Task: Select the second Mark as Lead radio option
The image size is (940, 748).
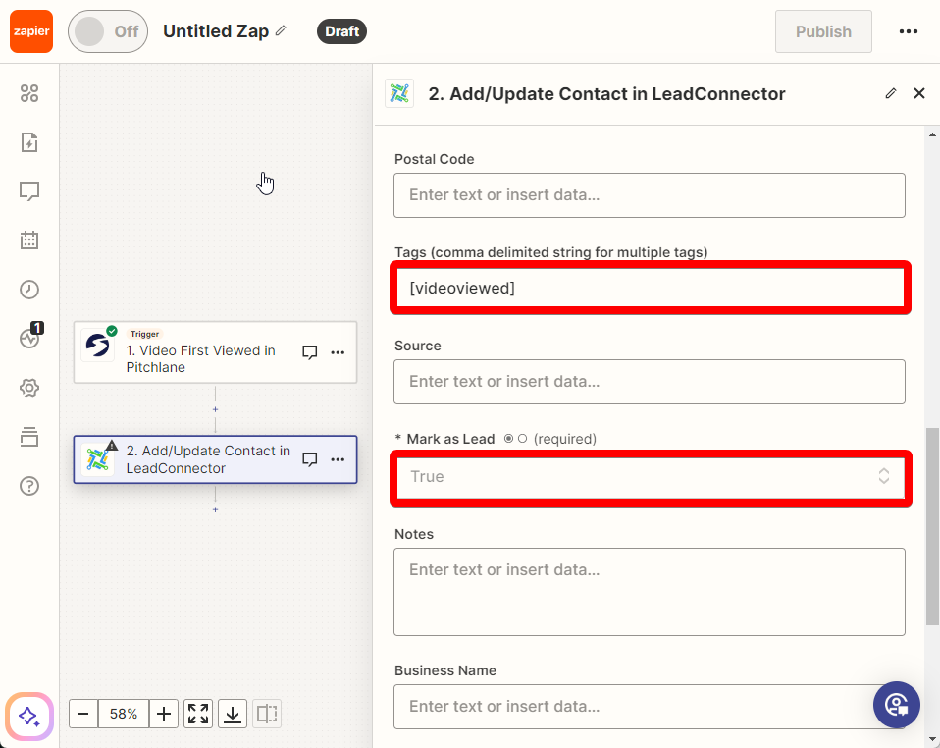Action: coord(522,439)
